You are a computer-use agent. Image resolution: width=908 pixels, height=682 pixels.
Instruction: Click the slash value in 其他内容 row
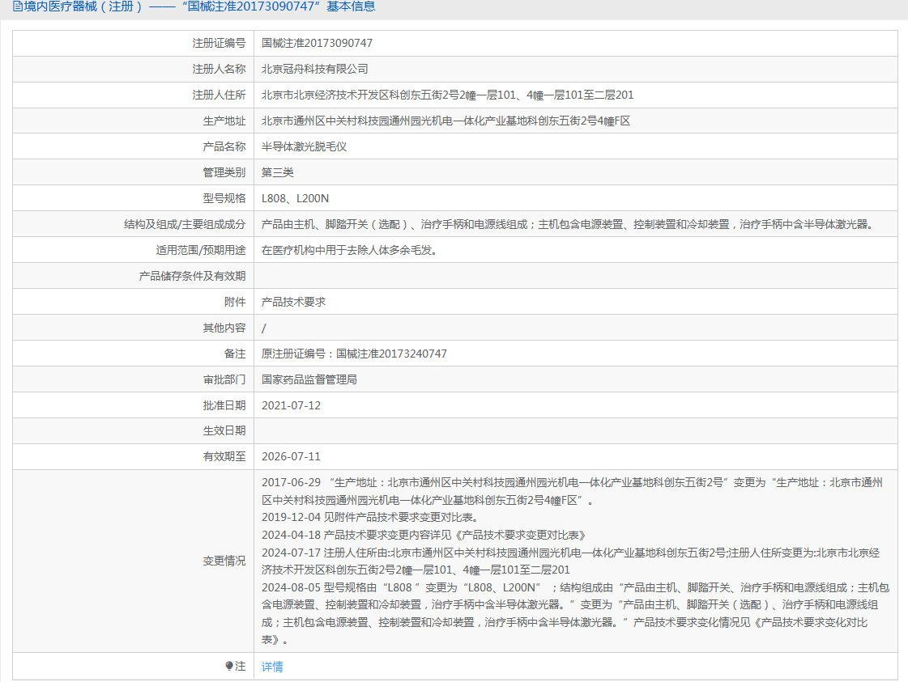264,328
